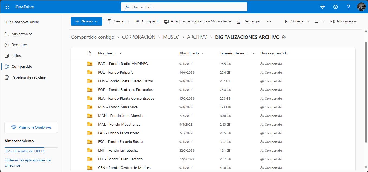Click the Descargar download icon
Viewport: 368px width, 172px height.
pos(239,21)
